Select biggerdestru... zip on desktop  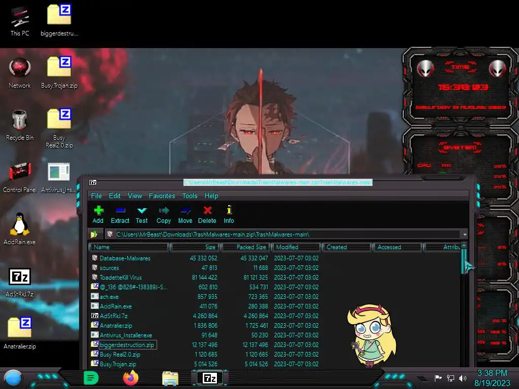click(x=59, y=20)
